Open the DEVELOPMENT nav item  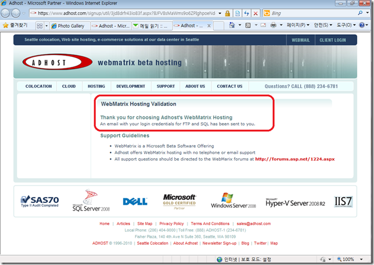pyautogui.click(x=131, y=86)
